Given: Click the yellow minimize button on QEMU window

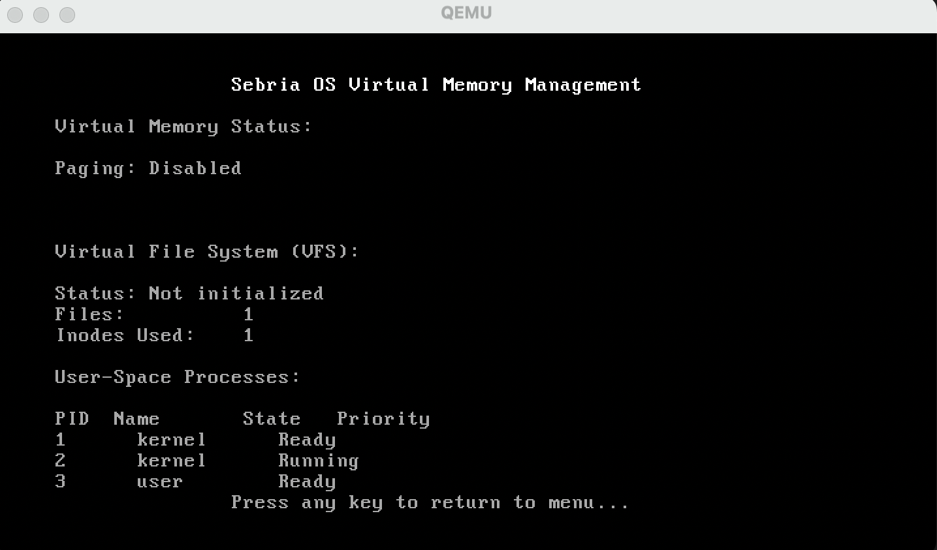Looking at the screenshot, I should coord(40,14).
